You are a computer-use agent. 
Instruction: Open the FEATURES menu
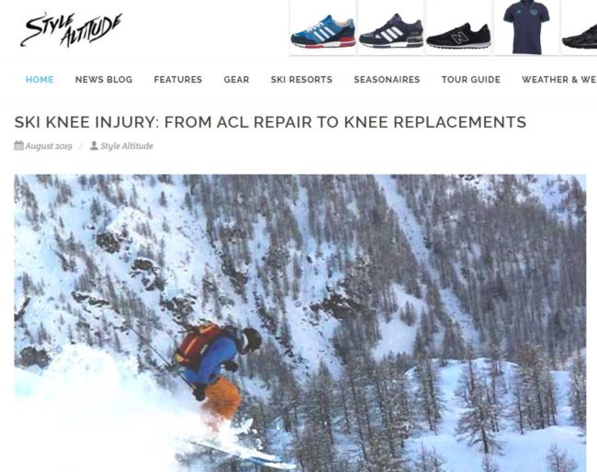click(178, 80)
